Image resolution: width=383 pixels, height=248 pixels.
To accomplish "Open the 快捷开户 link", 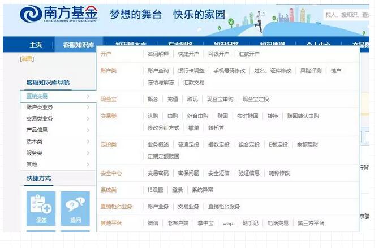I will pos(188,54).
